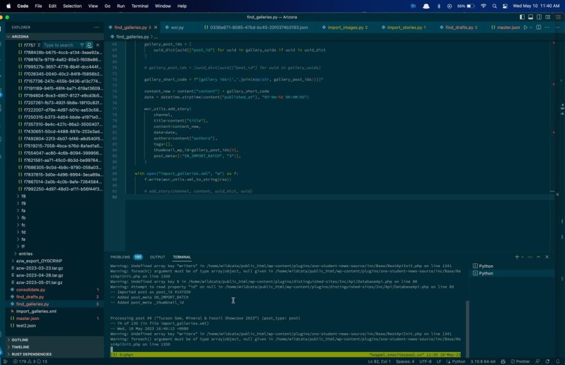Maximize the terminal panel size

click(x=539, y=257)
